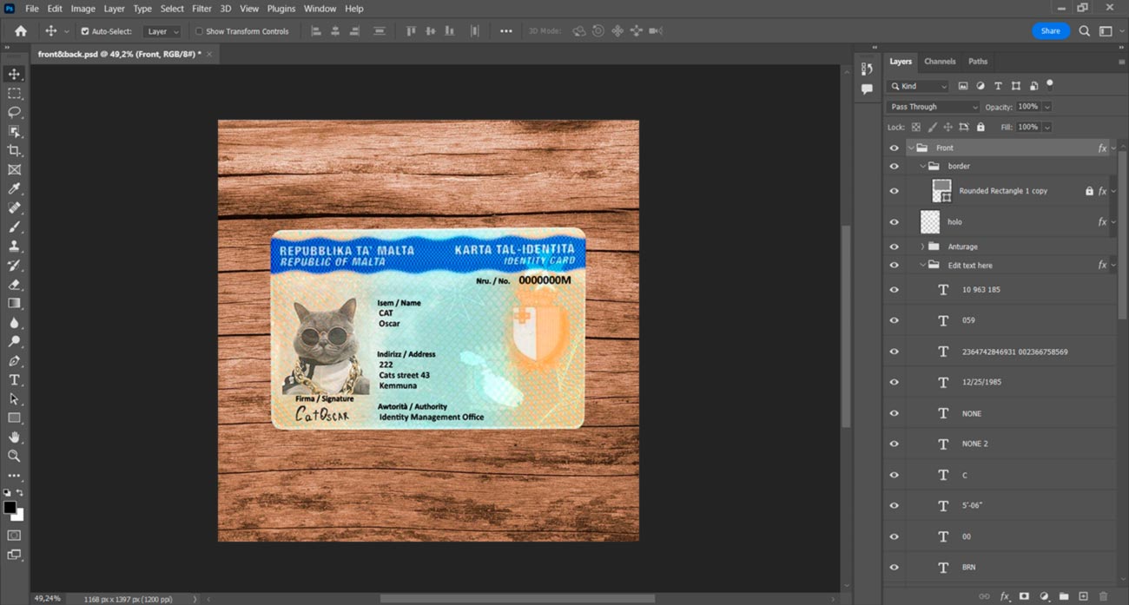Select the Path Selection tool
The width and height of the screenshot is (1129, 605).
coord(14,398)
